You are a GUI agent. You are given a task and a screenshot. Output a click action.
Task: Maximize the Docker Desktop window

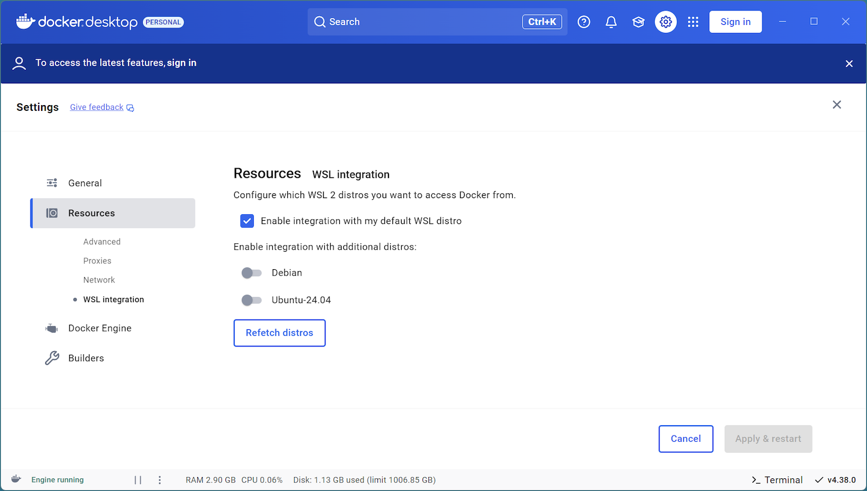tap(814, 21)
